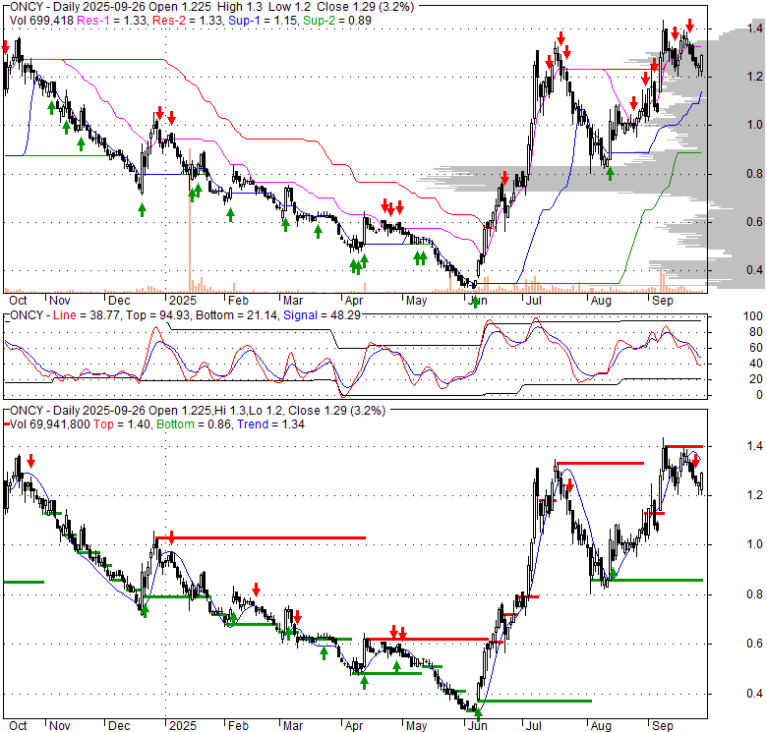Click the green 'Bottom = 0.86' legend in bottom chart

click(x=194, y=424)
